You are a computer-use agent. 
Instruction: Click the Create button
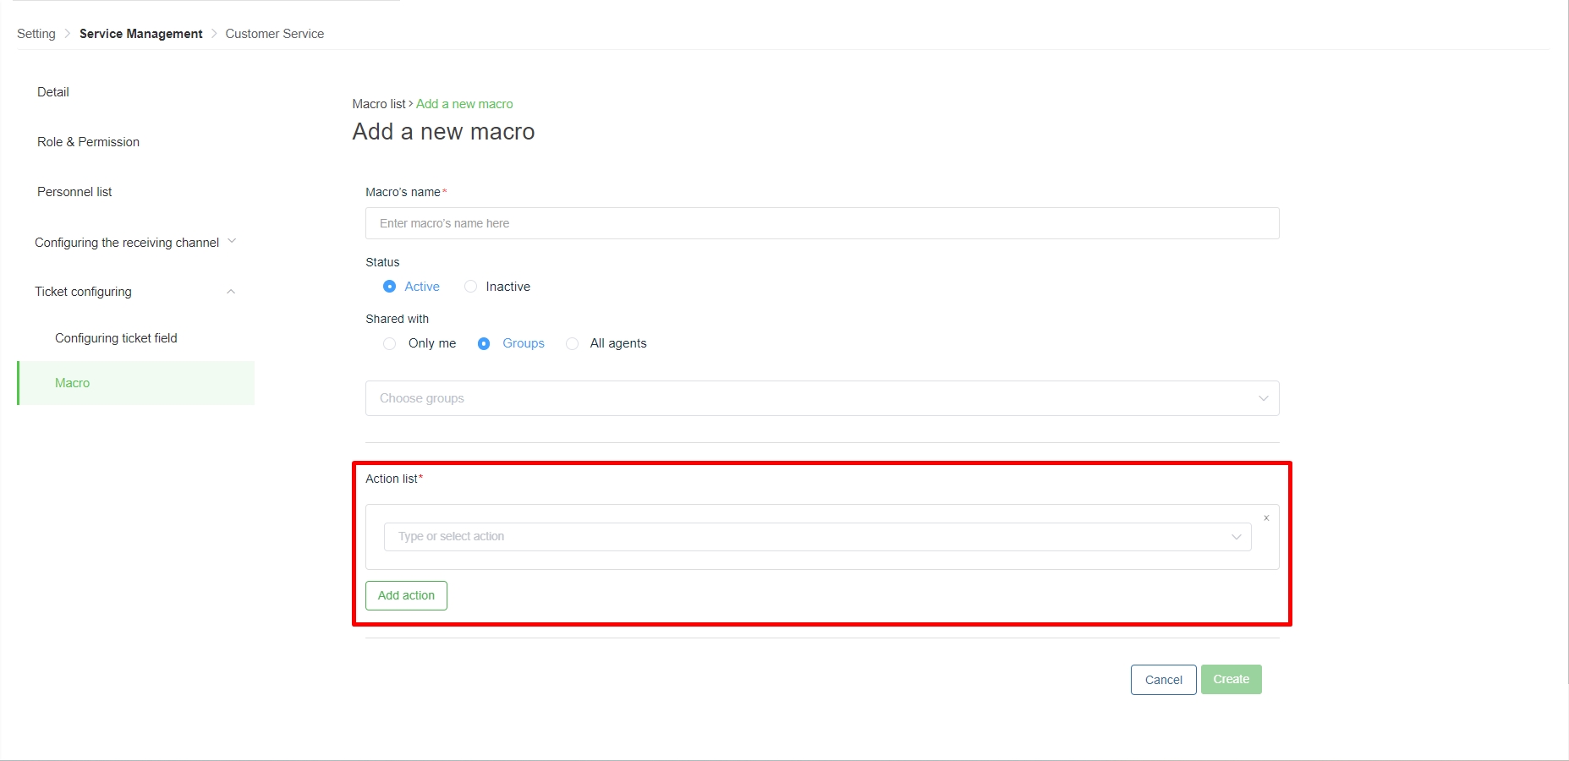tap(1231, 680)
